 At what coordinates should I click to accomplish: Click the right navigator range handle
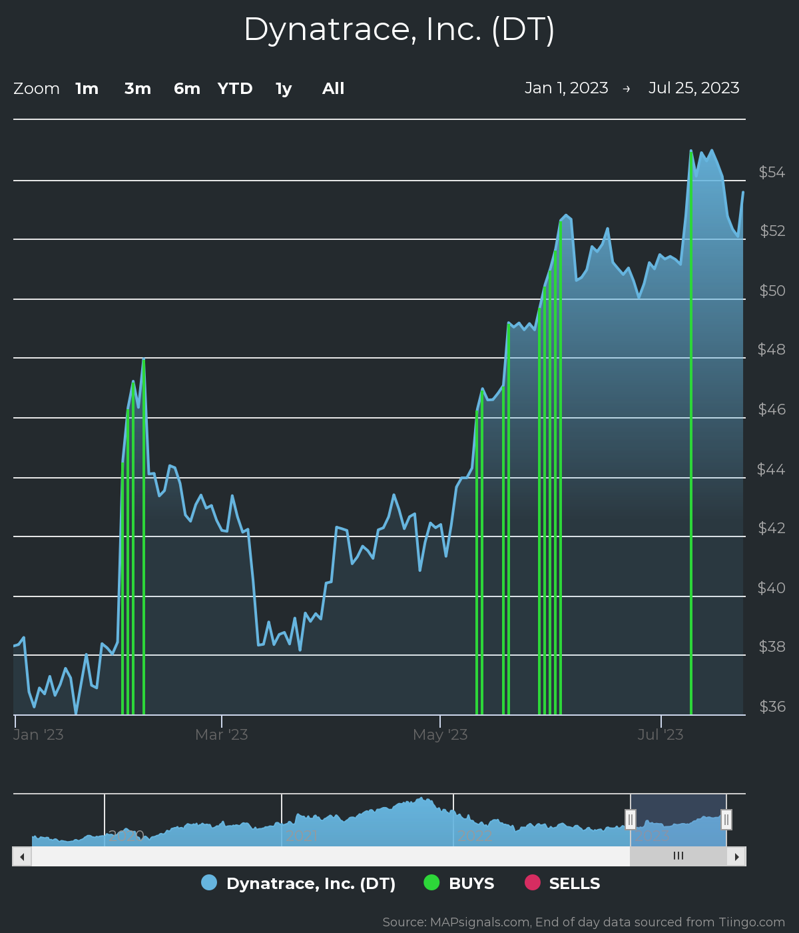726,819
